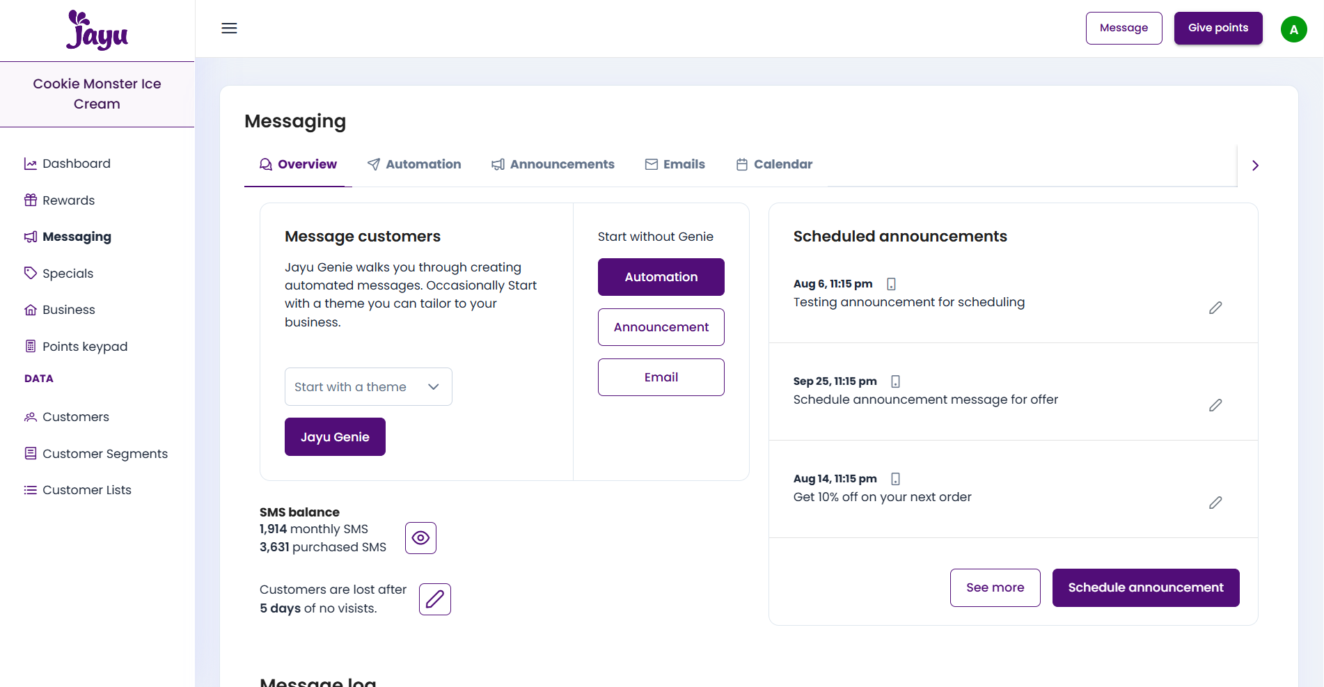Launch Jayu Genie
The height and width of the screenshot is (687, 1324).
pos(335,437)
